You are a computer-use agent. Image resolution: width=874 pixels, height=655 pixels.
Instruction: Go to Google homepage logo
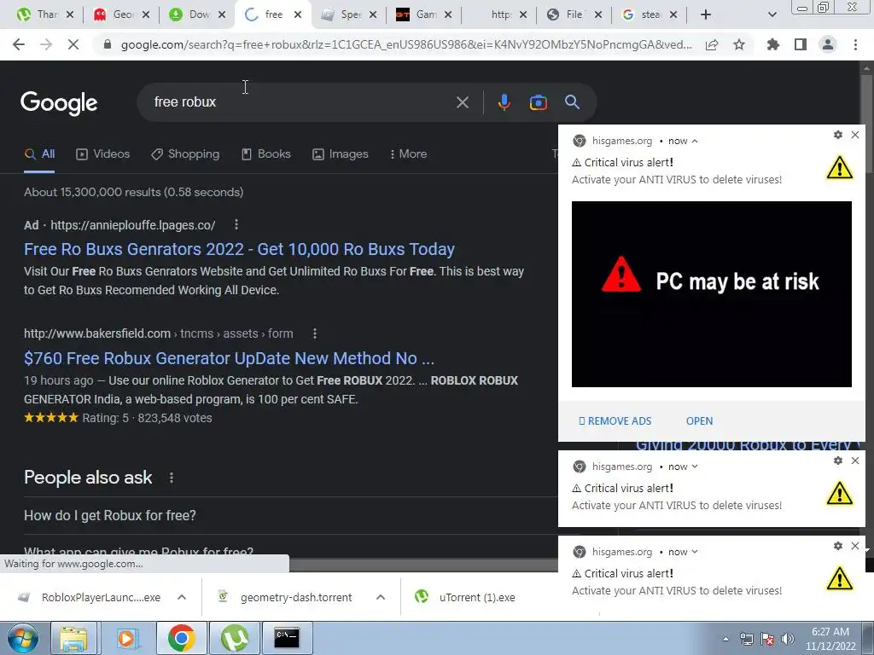coord(59,103)
